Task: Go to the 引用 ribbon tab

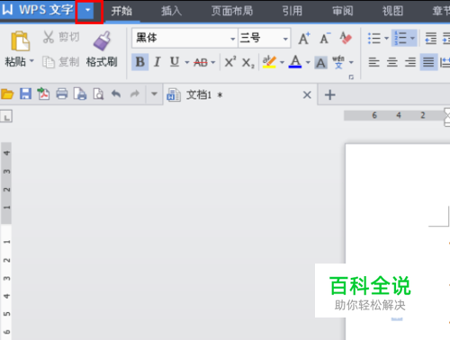Action: coord(292,11)
